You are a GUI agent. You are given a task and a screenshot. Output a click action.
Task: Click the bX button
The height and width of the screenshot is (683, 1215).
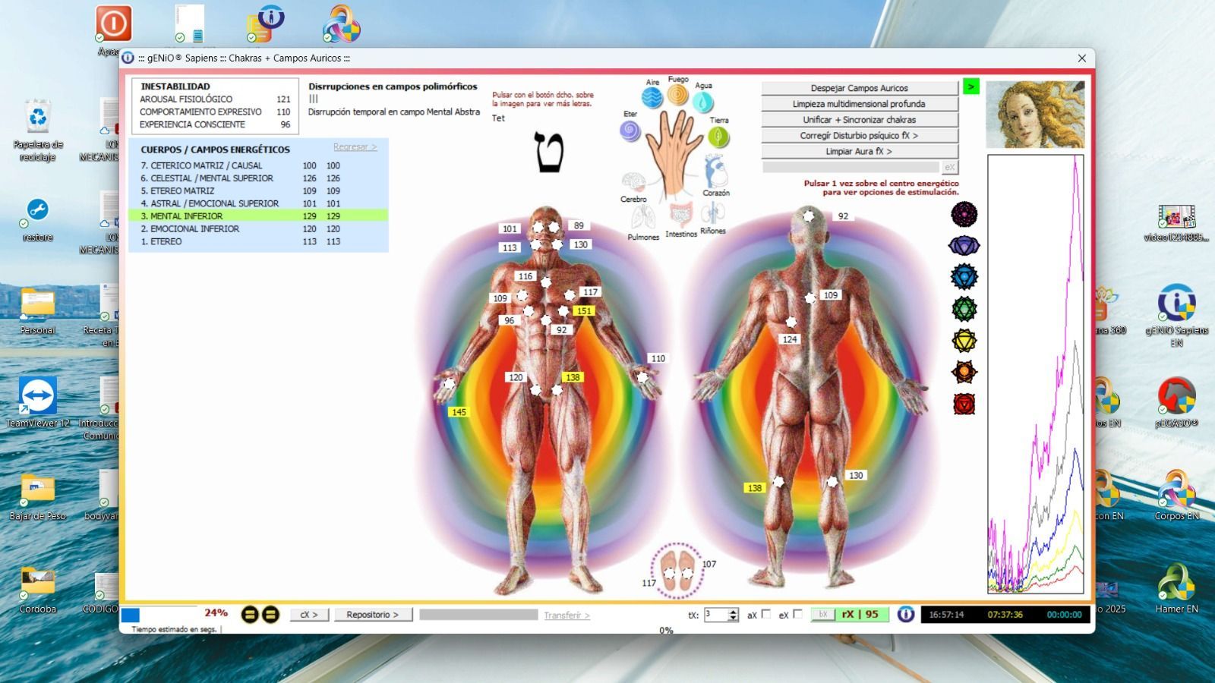tap(822, 615)
